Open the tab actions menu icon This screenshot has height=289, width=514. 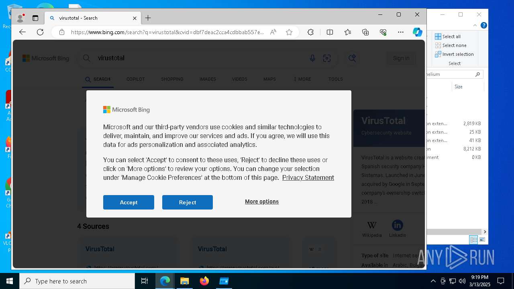pos(35,18)
